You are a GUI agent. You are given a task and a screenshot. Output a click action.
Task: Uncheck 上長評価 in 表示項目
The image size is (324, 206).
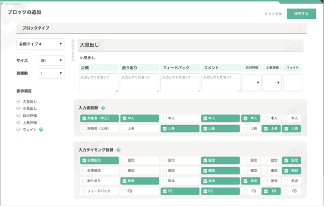tap(18, 122)
